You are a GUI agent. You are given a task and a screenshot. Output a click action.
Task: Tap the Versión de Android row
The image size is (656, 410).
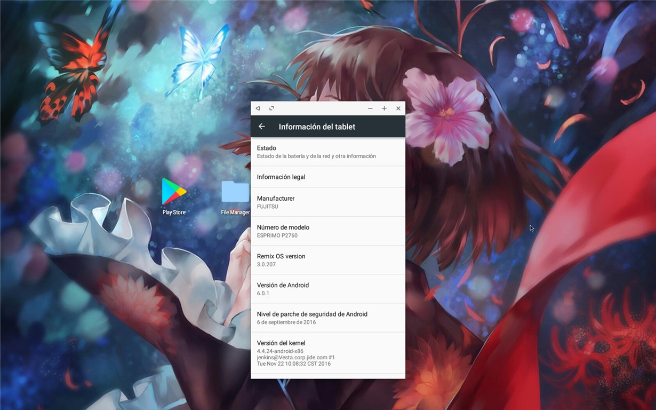click(328, 289)
